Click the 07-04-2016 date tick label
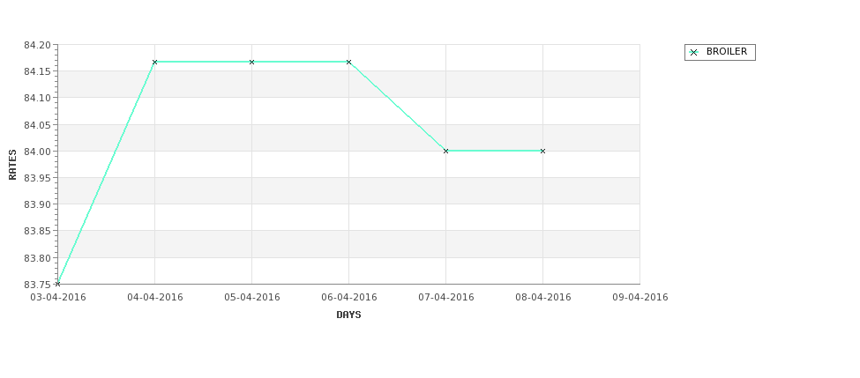 pos(446,298)
